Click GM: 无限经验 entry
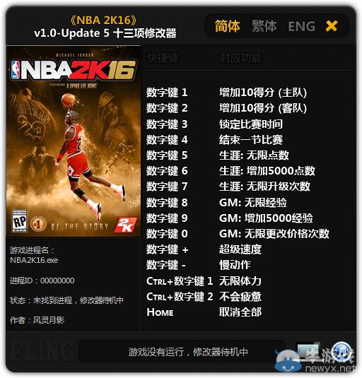 click(x=253, y=203)
